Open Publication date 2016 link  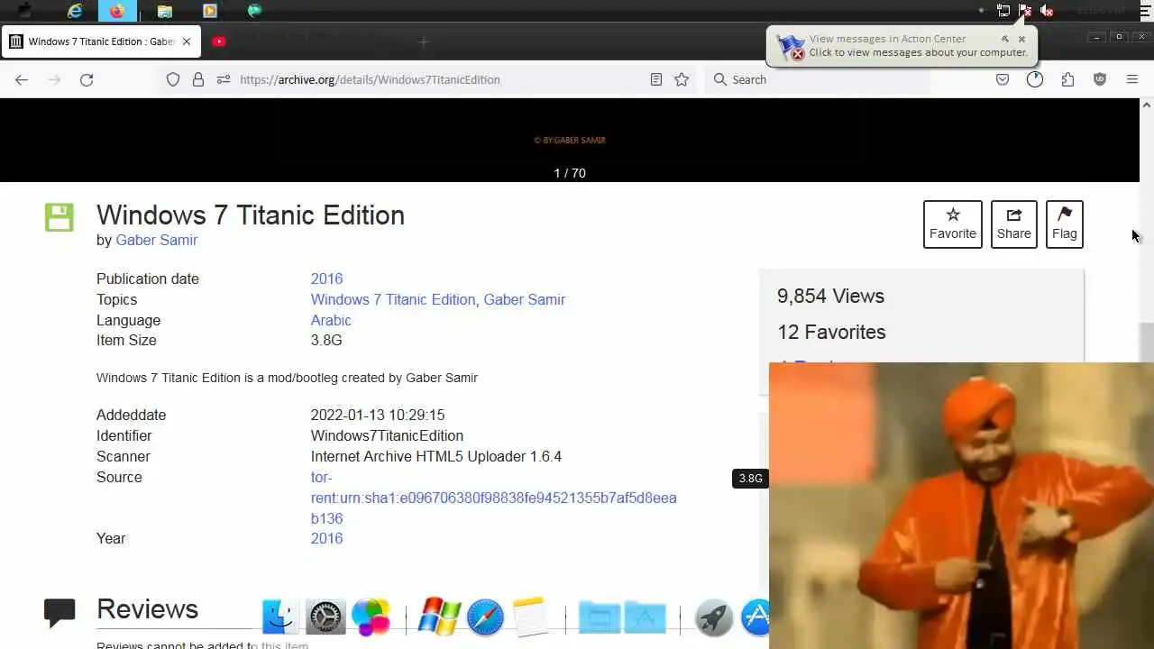[x=326, y=279]
